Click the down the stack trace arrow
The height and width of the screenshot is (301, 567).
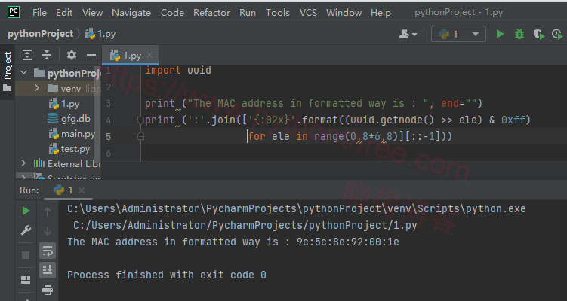pos(48,231)
